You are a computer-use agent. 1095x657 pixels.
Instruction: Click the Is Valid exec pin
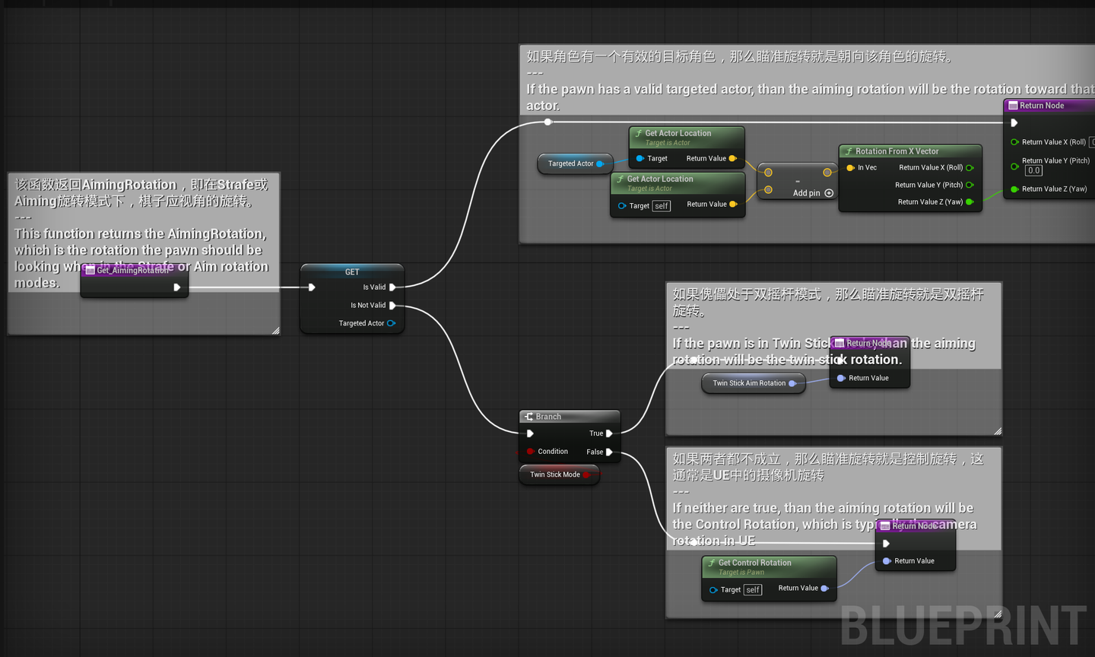[x=392, y=287]
